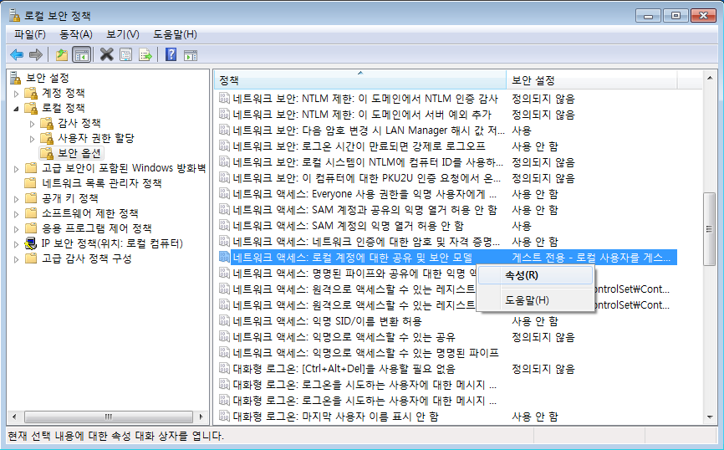This screenshot has height=450, width=724.
Task: Click the blue Help question mark icon
Action: tap(171, 54)
